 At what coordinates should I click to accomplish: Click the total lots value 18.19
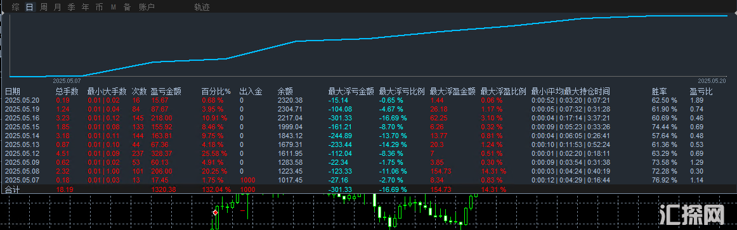click(64, 189)
